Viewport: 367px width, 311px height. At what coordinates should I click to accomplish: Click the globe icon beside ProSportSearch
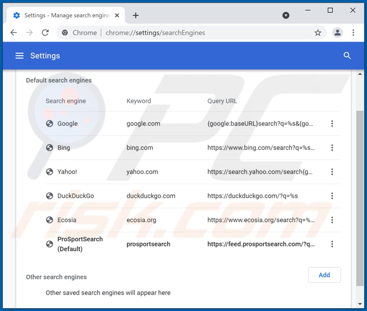click(49, 244)
